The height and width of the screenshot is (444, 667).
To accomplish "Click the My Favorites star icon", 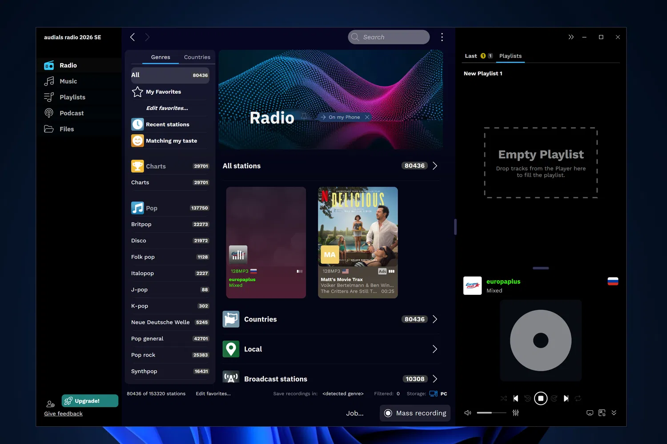I will (x=137, y=92).
